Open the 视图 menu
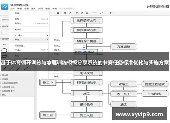This screenshot has width=170, height=123. pos(27,8)
